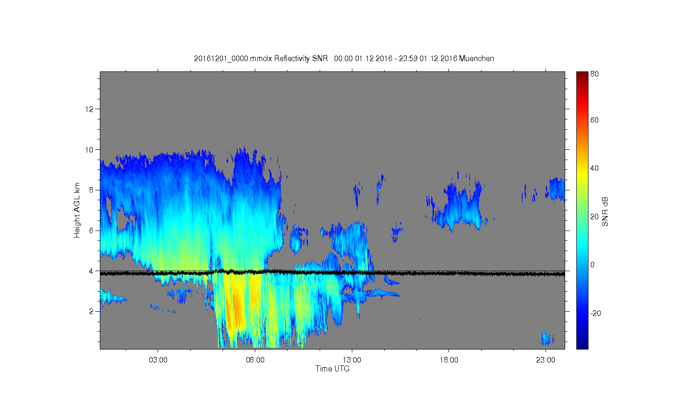
Task: Click the black noisy line at 4 km
Action: [x=332, y=273]
